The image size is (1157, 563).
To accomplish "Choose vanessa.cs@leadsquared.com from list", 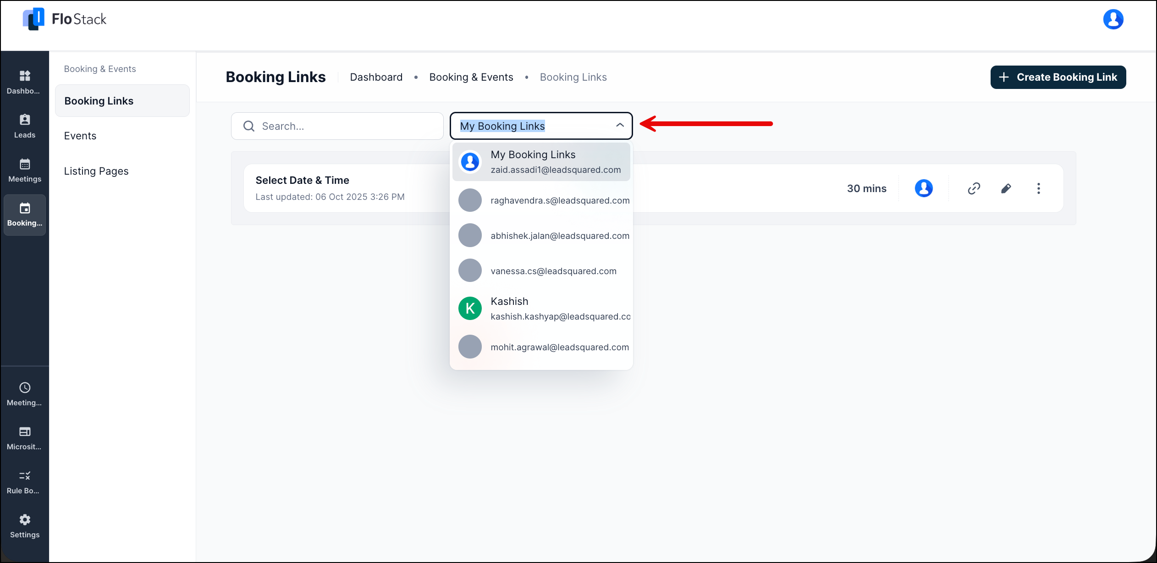I will (x=541, y=271).
